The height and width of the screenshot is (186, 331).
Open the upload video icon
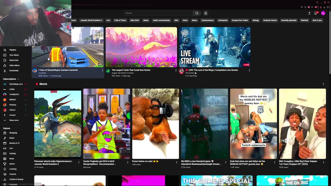309,13
